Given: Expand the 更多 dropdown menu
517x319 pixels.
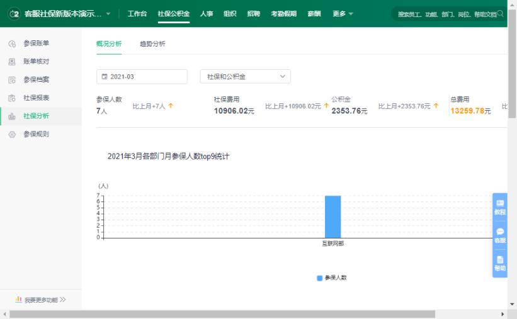Looking at the screenshot, I should tap(343, 14).
